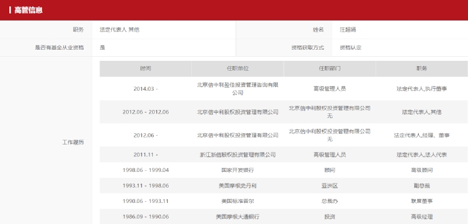Click the 美国摩根大通银行 employer cell

238,217
